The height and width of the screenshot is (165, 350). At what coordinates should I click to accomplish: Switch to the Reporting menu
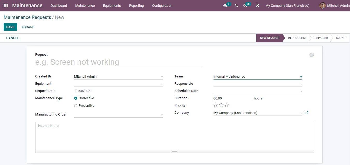tap(136, 5)
